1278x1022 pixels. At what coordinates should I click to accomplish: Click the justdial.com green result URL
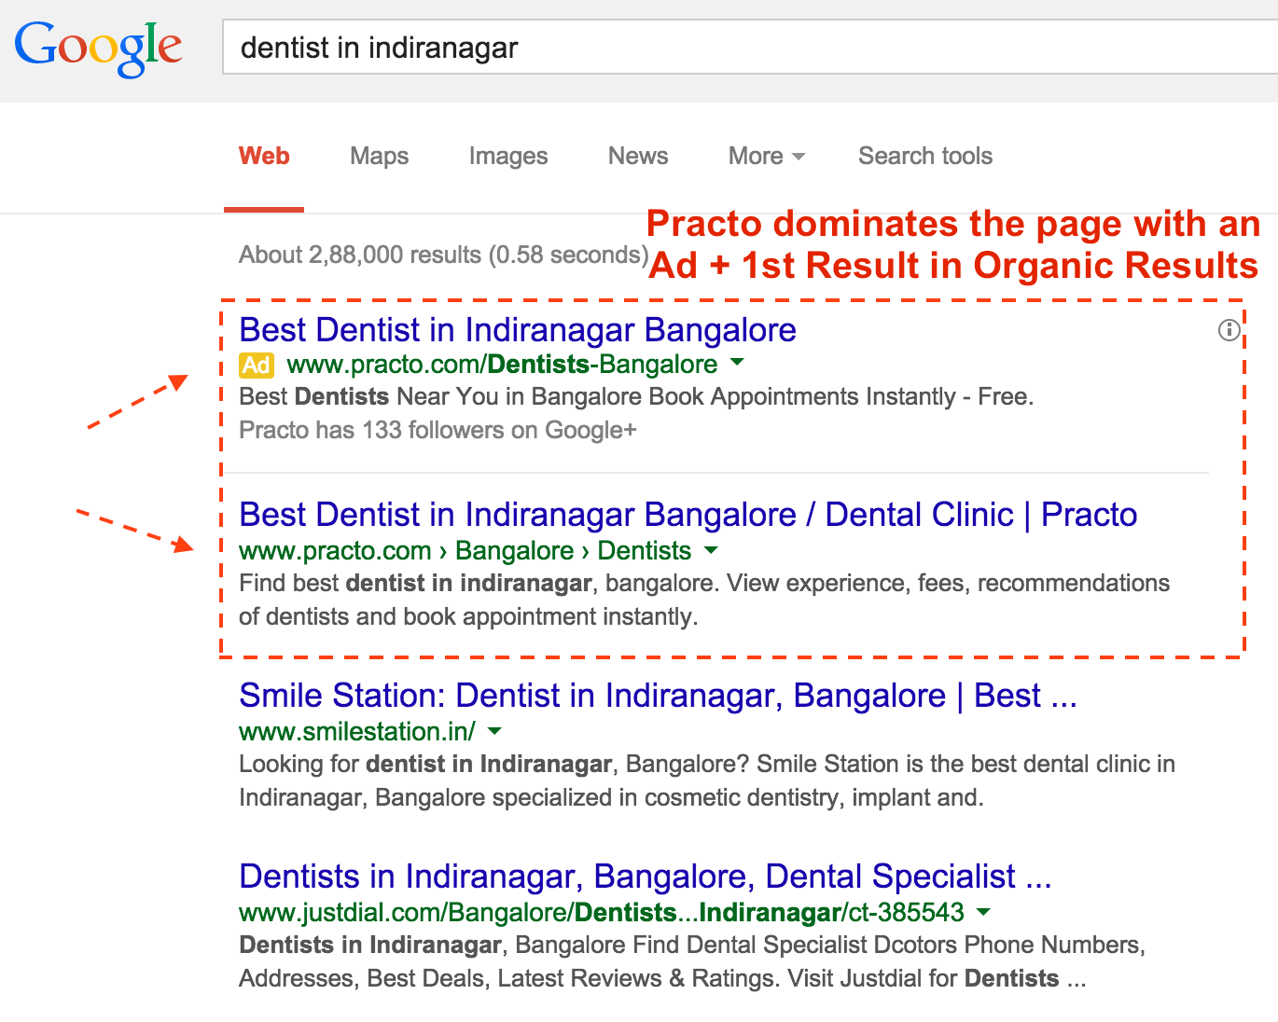point(602,913)
